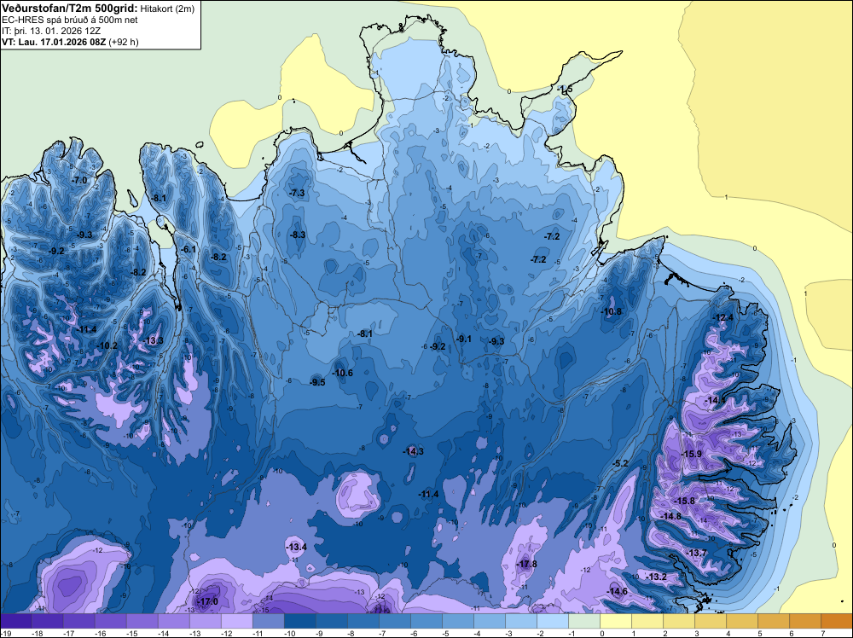Click the -8.3 temperature value on the map
853x638 pixels.
(x=298, y=235)
